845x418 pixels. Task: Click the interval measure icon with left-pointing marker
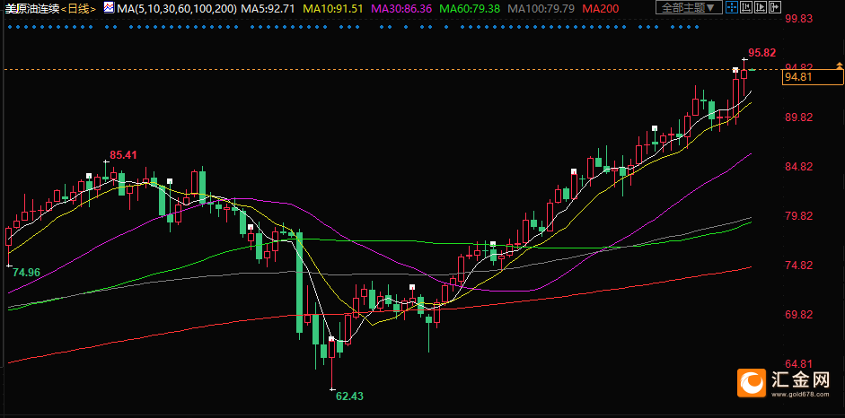pyautogui.click(x=746, y=7)
